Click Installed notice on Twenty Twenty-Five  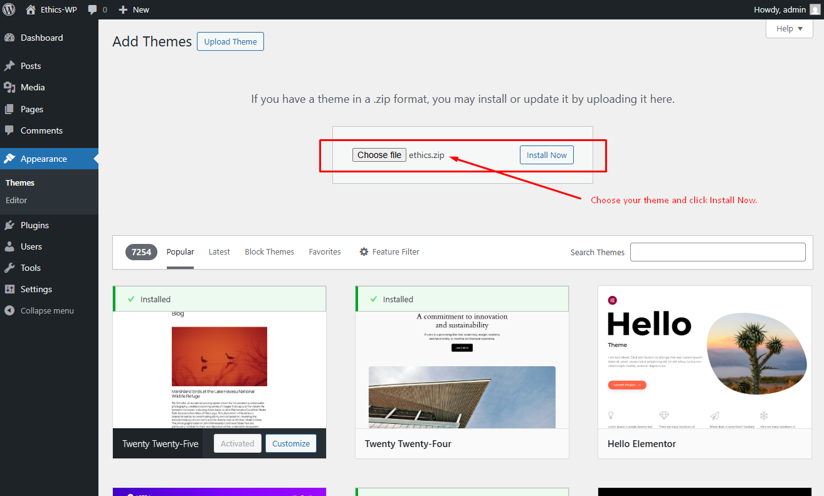219,299
